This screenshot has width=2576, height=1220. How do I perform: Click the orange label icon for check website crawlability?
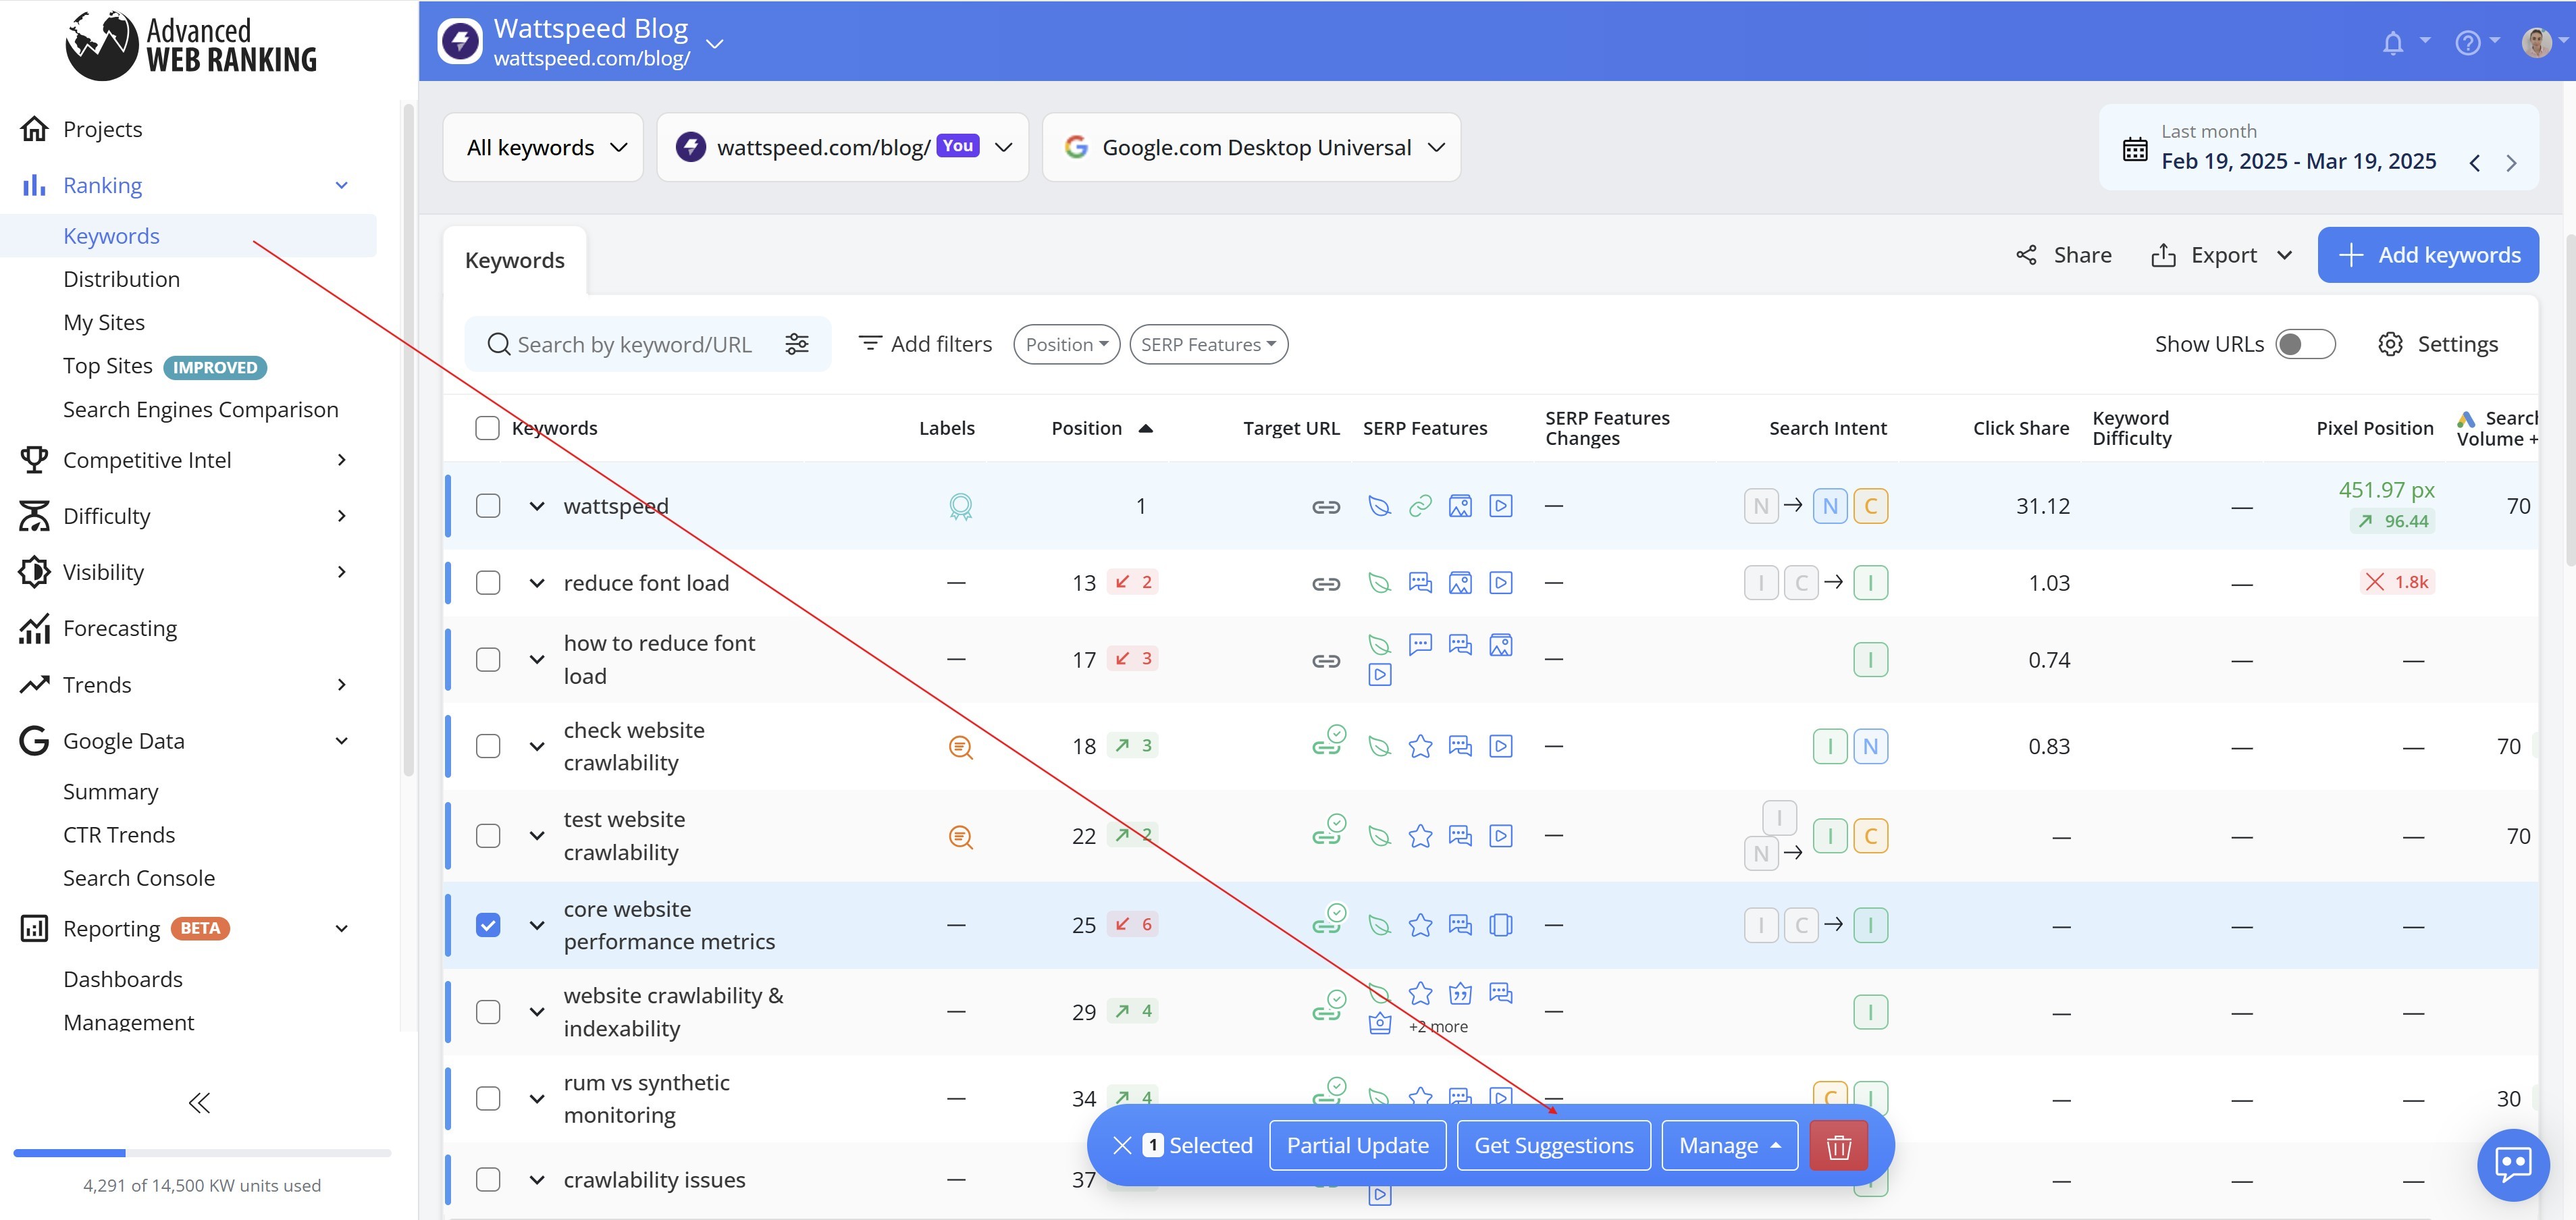coord(960,747)
